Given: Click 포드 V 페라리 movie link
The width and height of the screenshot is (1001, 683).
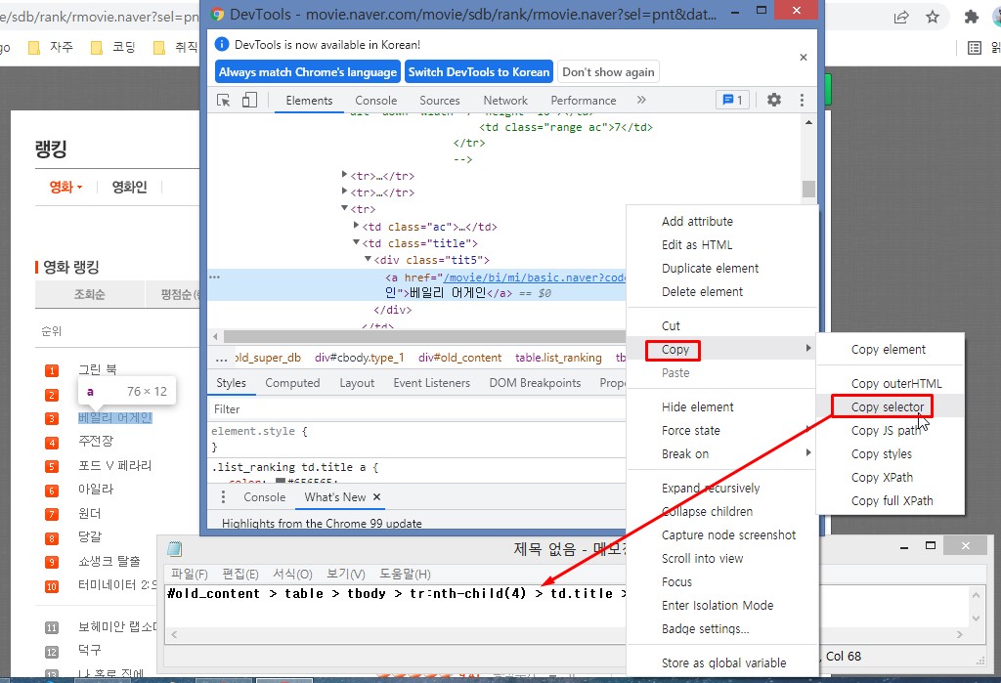Looking at the screenshot, I should [x=115, y=465].
